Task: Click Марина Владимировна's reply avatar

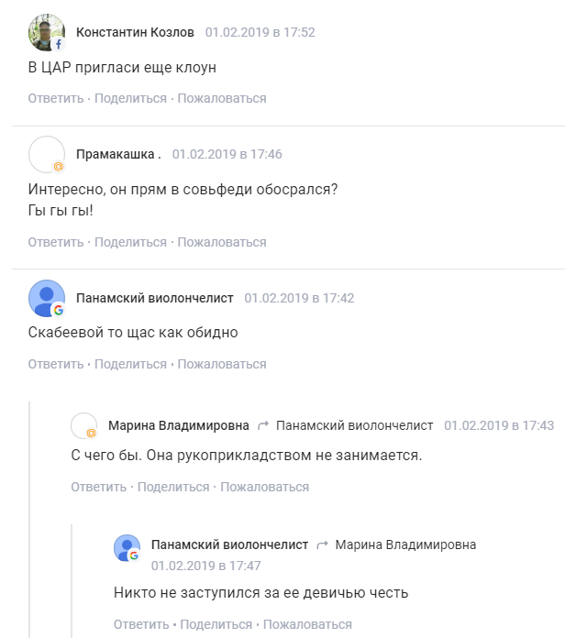Action: (x=83, y=425)
